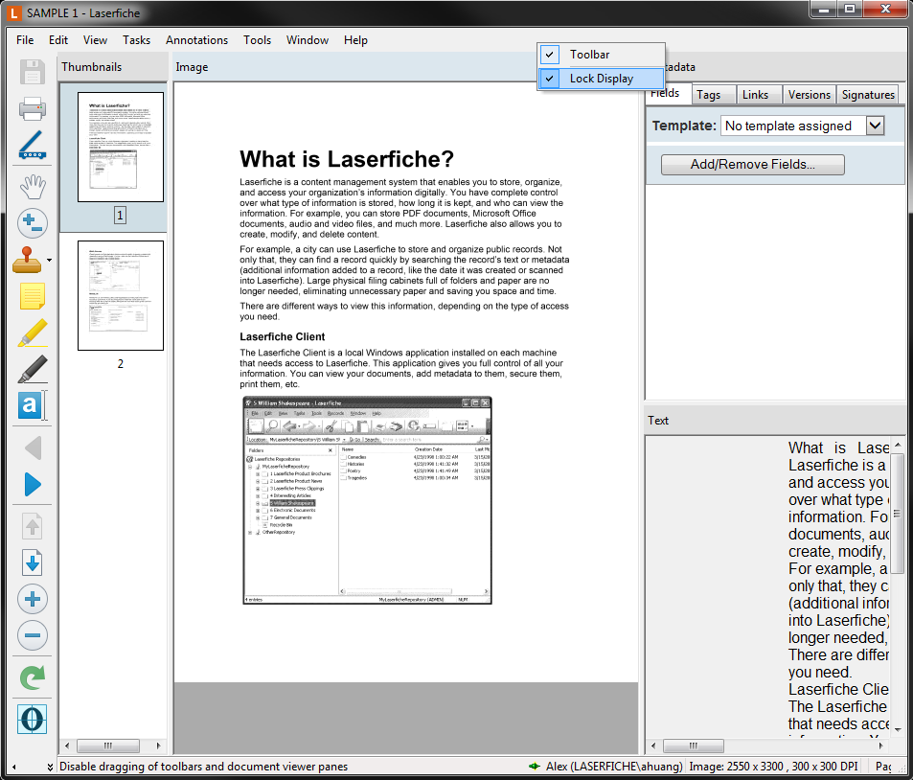Open the View menu

[95, 40]
